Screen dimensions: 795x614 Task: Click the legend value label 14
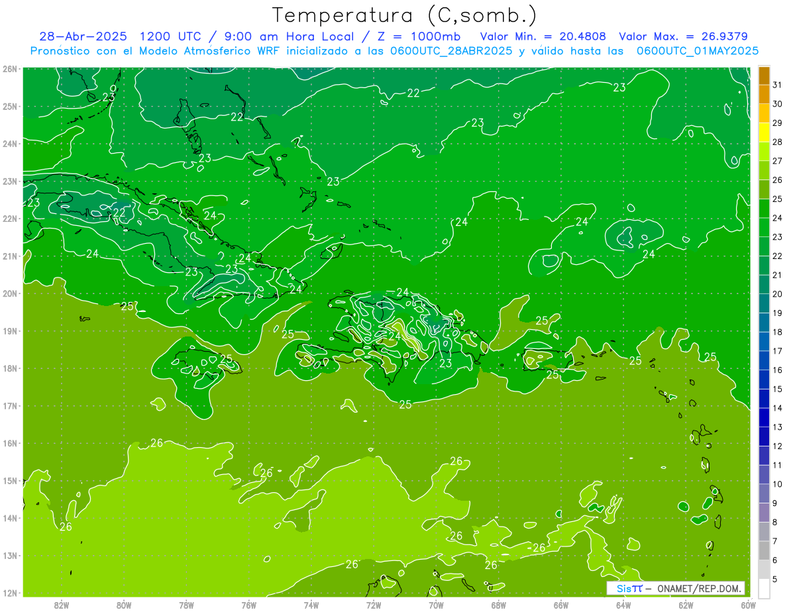pos(777,408)
